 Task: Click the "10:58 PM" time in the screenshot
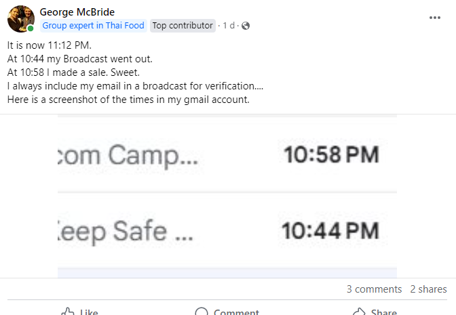pos(330,155)
